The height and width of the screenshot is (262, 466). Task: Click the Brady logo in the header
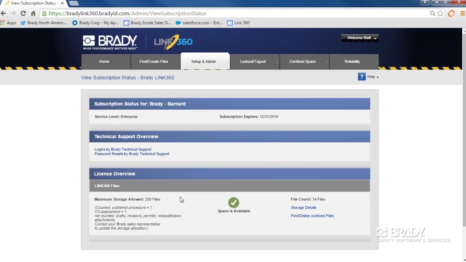[x=110, y=42]
